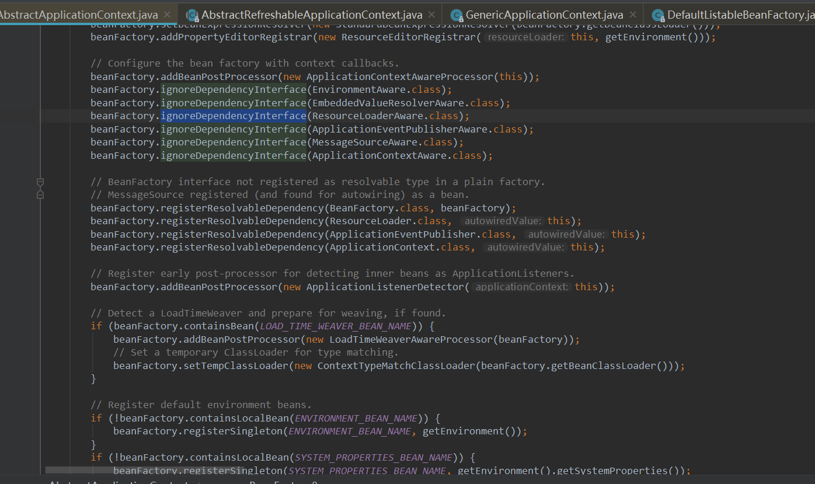Click the resourceLoader: parameter hint
This screenshot has height=484, width=815.
click(526, 37)
